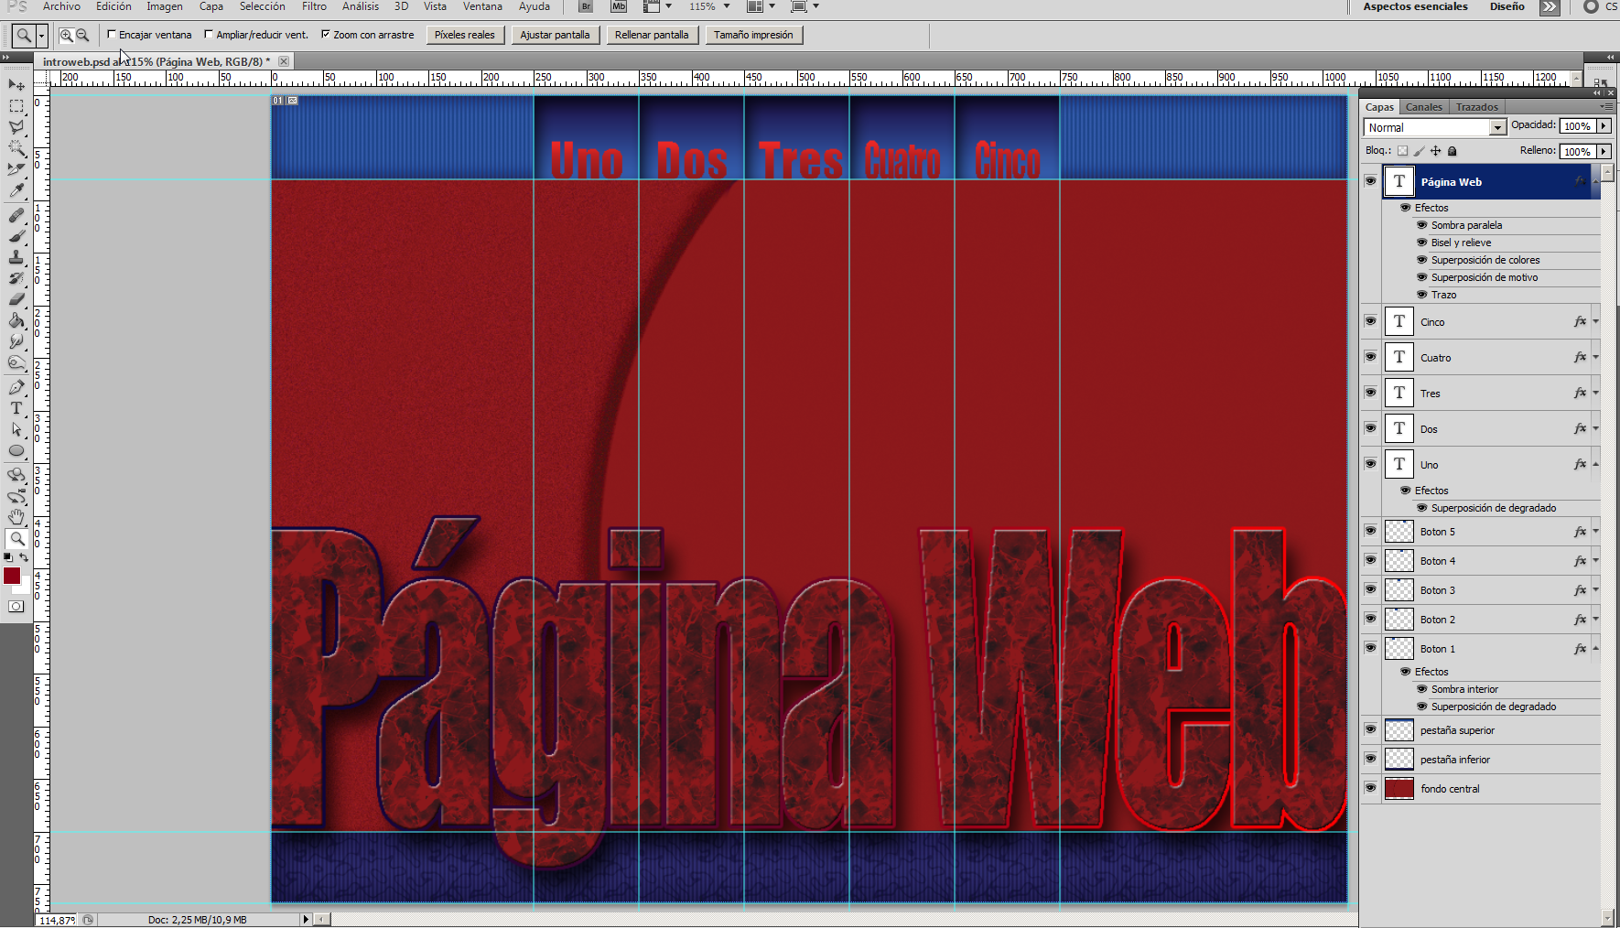Swap foreground and background colors
The height and width of the screenshot is (928, 1620).
[24, 557]
